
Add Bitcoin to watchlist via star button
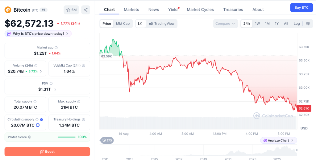tap(71, 10)
